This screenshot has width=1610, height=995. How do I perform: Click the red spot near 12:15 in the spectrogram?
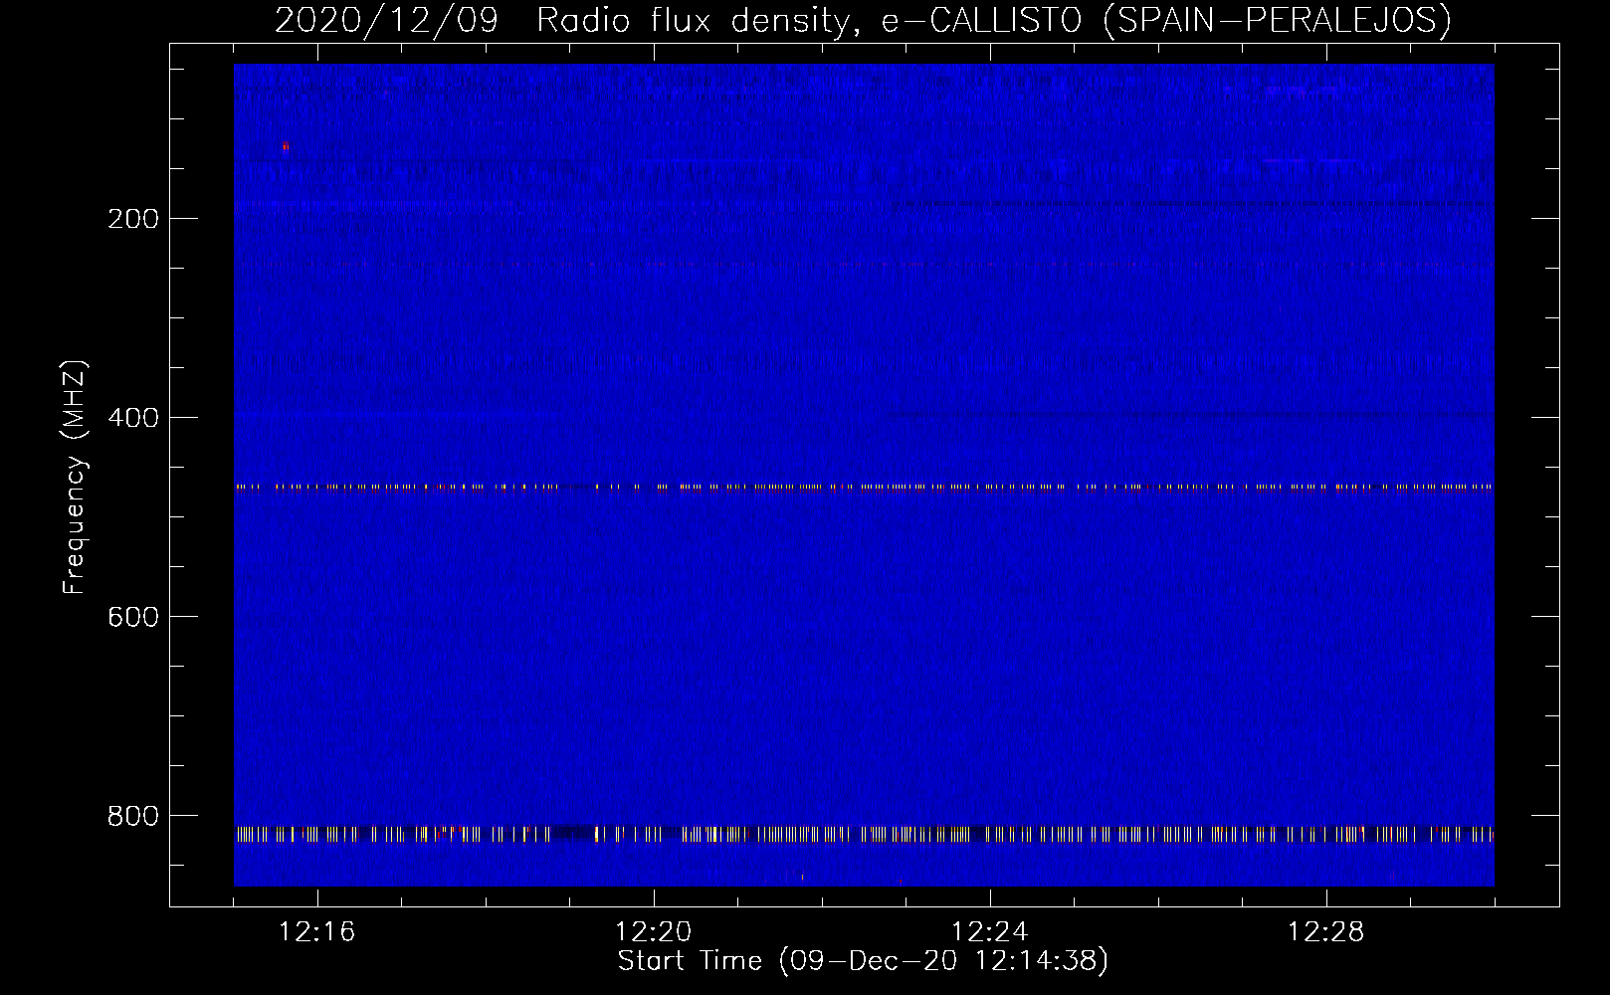(x=286, y=146)
